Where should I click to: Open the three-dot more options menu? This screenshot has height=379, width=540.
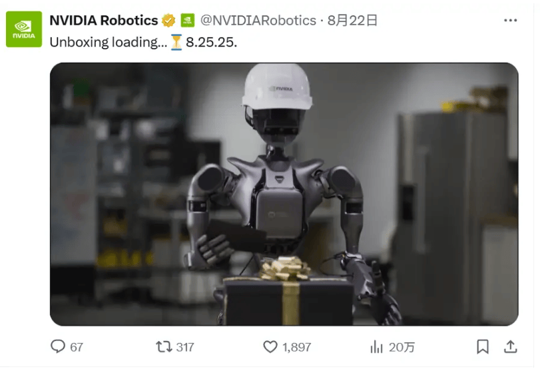point(510,21)
